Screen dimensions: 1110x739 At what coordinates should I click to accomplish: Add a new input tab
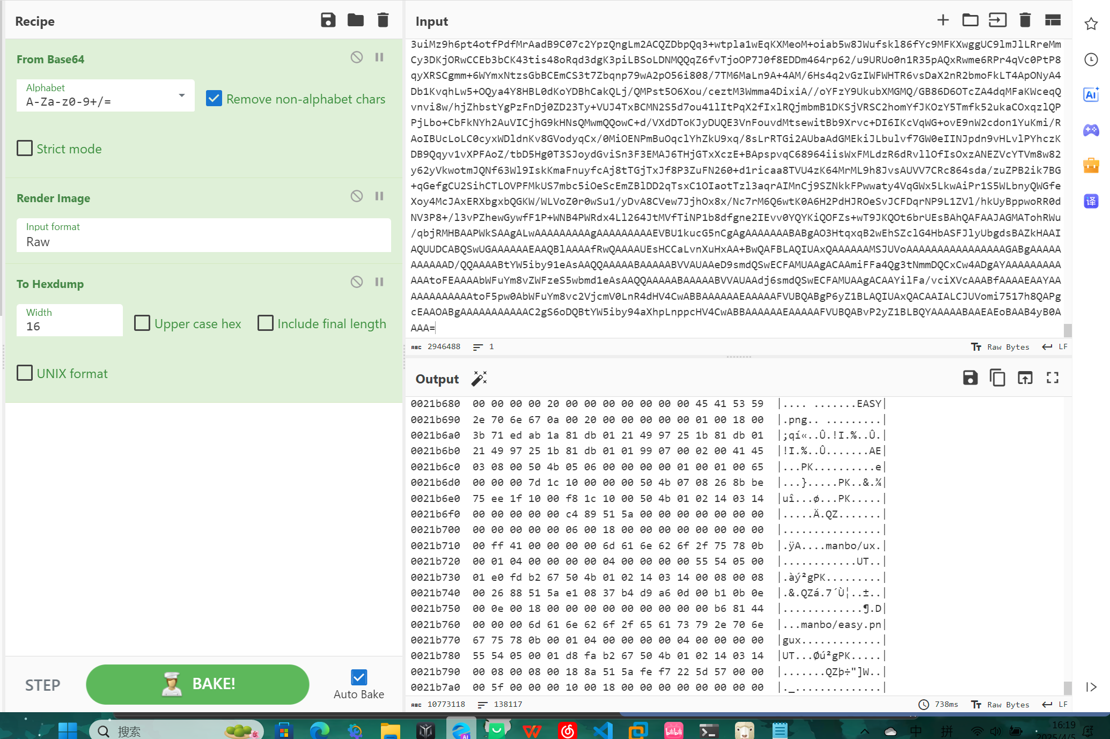pos(943,20)
